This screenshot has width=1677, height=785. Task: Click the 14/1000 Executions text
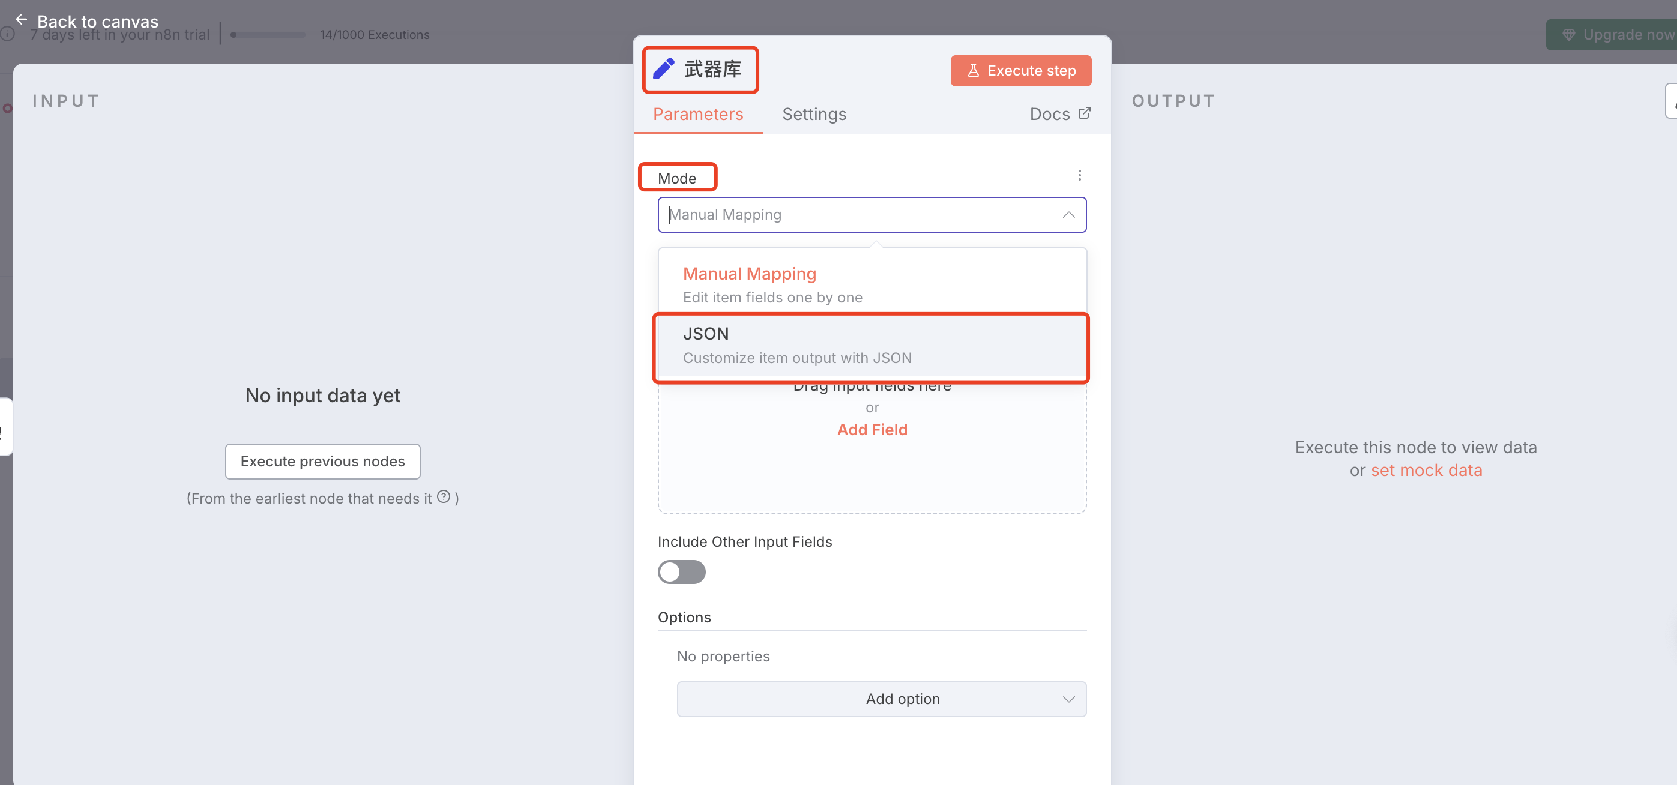pyautogui.click(x=375, y=34)
